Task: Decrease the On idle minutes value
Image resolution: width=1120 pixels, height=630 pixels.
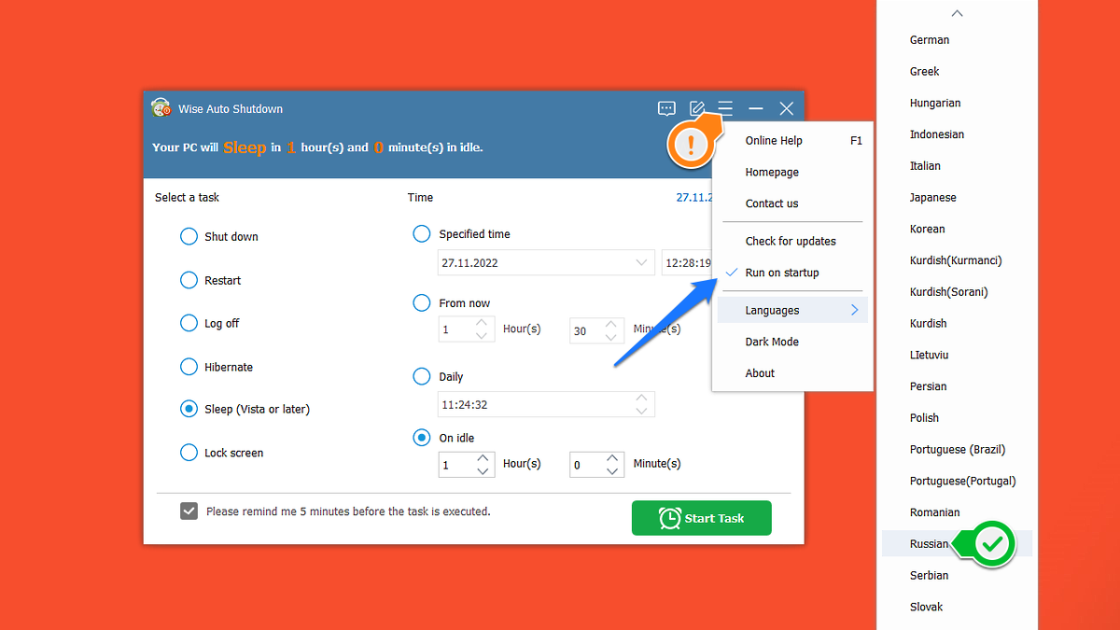Action: 613,471
